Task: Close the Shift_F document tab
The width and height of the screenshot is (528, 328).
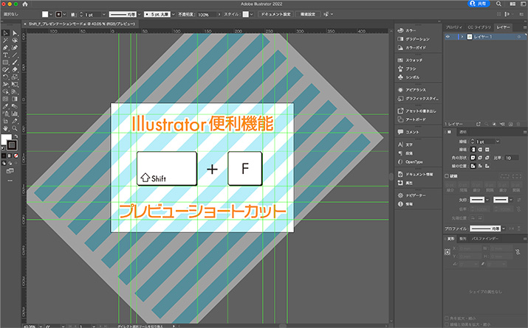Action: (x=24, y=24)
